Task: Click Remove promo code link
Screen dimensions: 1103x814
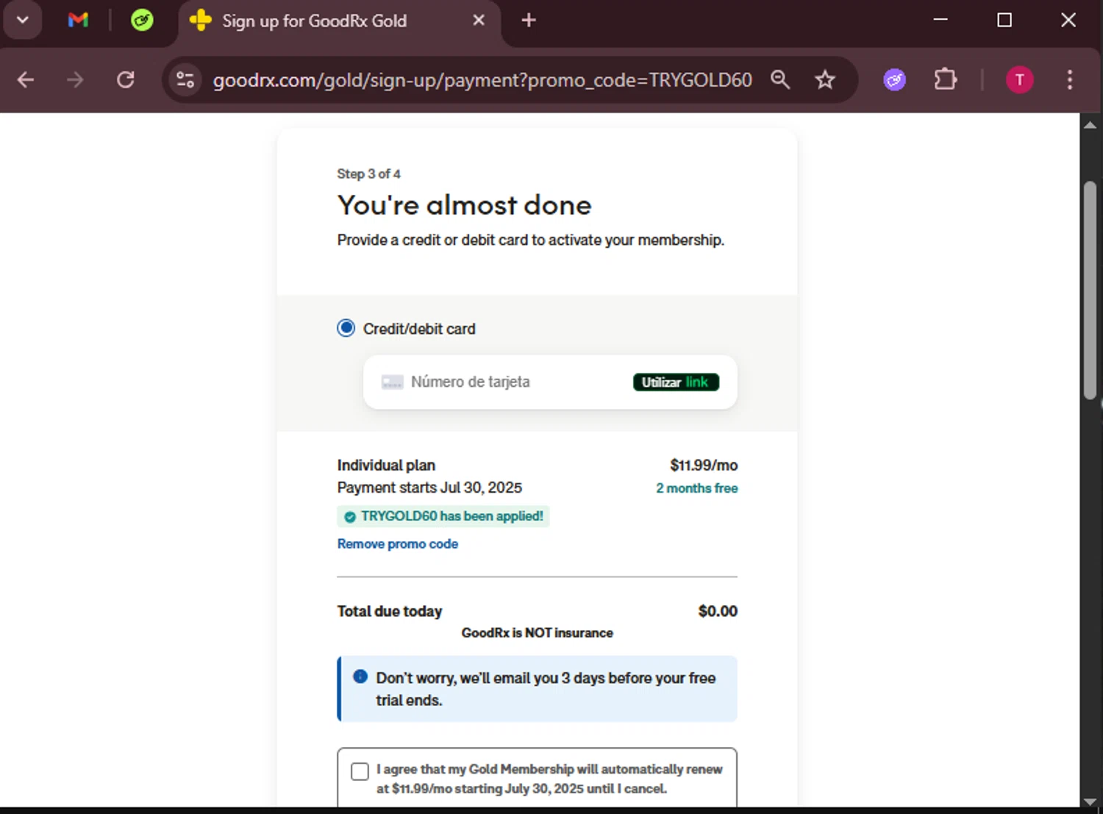Action: pos(398,544)
